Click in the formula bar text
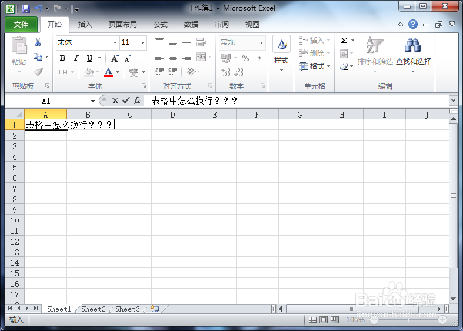Viewport: 463px width, 331px height. click(x=194, y=101)
